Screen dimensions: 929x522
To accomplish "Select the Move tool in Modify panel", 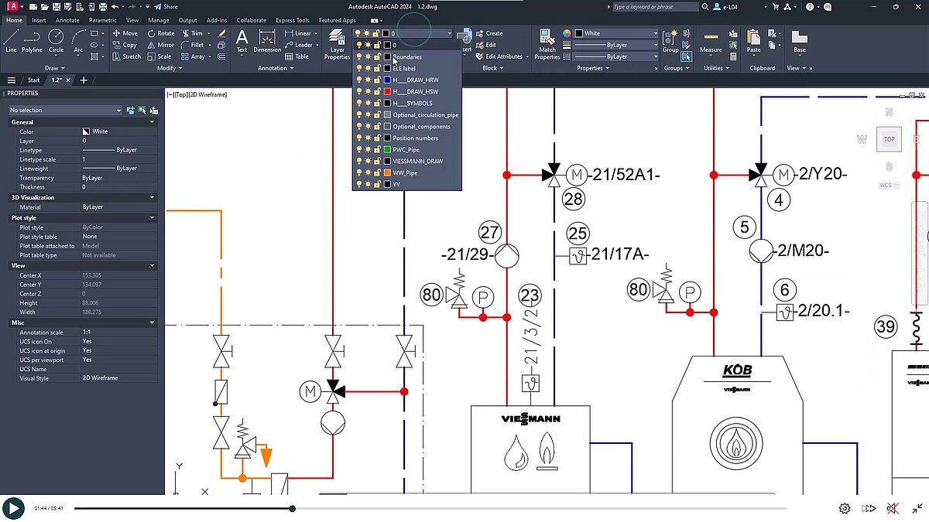I will [124, 32].
